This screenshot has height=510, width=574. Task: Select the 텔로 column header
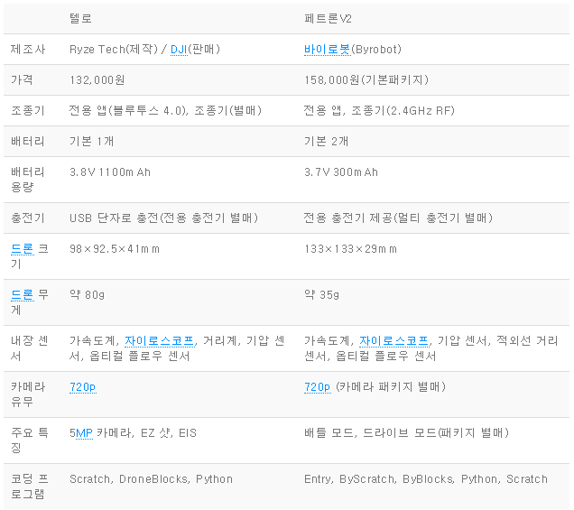(80, 18)
